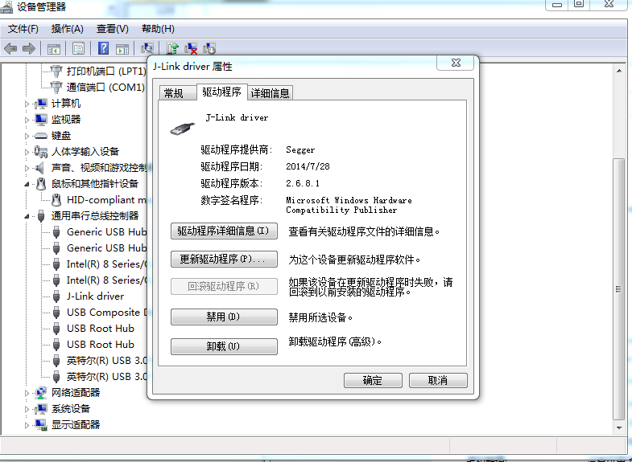Collapse the 通用串行总线控制器 node
The image size is (632, 462).
coord(27,216)
